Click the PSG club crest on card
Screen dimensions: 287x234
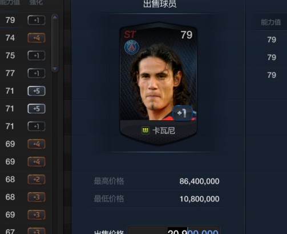pos(131,47)
